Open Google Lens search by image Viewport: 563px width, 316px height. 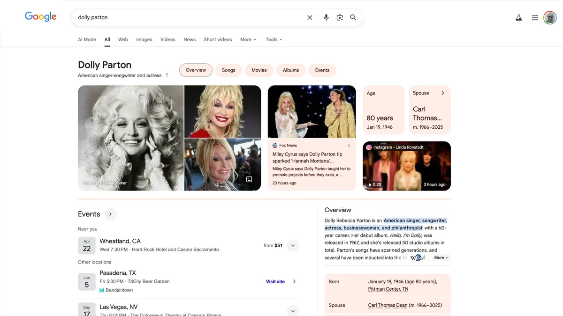[340, 17]
